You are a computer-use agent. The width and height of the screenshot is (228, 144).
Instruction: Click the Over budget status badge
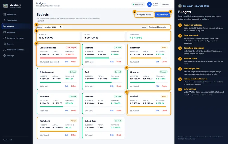pos(71,48)
